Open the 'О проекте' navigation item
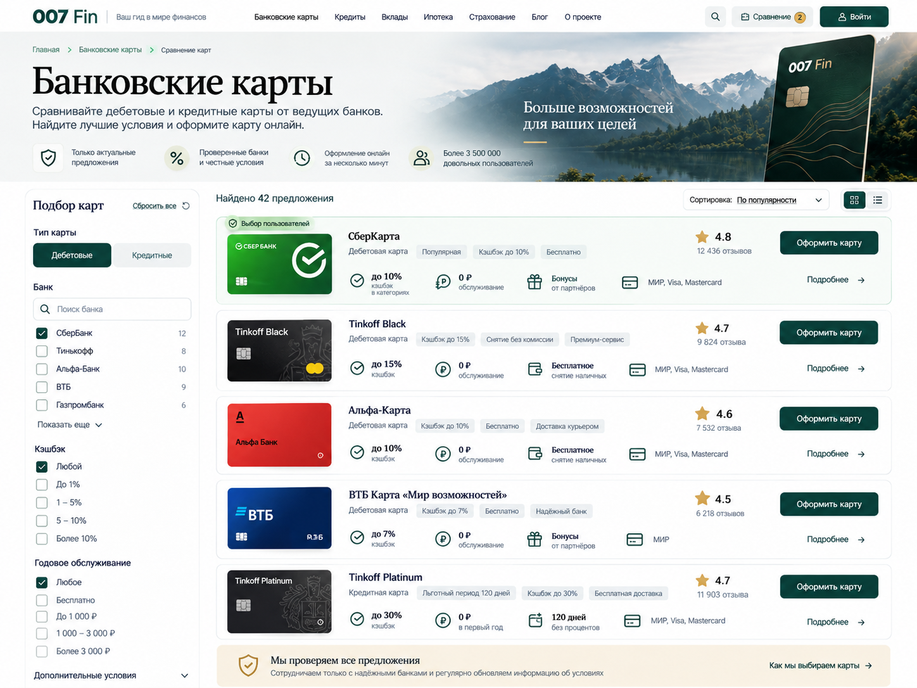The image size is (917, 688). [x=583, y=17]
